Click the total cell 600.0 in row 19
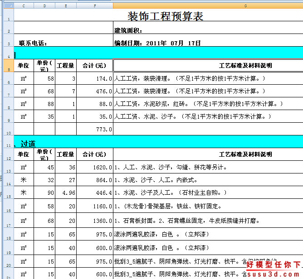This screenshot has height=279, width=303. (x=95, y=248)
